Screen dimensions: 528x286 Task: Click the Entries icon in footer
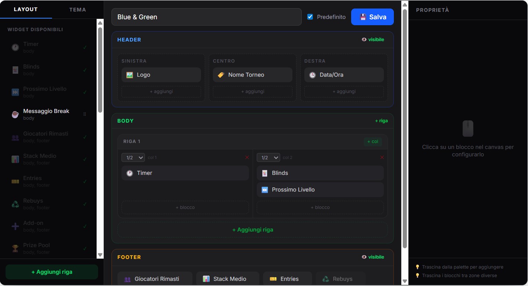click(273, 279)
